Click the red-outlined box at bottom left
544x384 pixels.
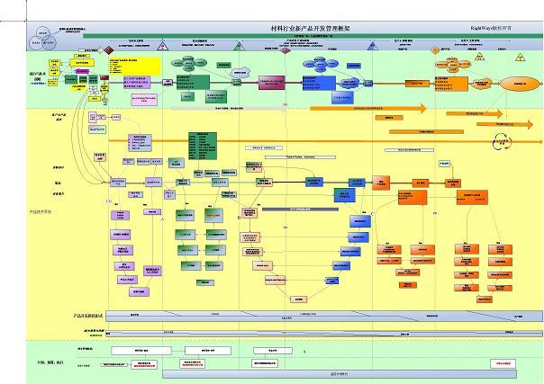coord(143,364)
